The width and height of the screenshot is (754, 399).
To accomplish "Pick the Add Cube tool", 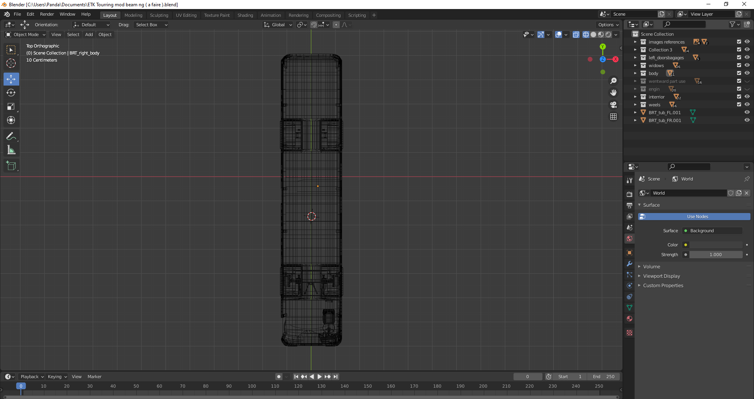I will [x=11, y=166].
